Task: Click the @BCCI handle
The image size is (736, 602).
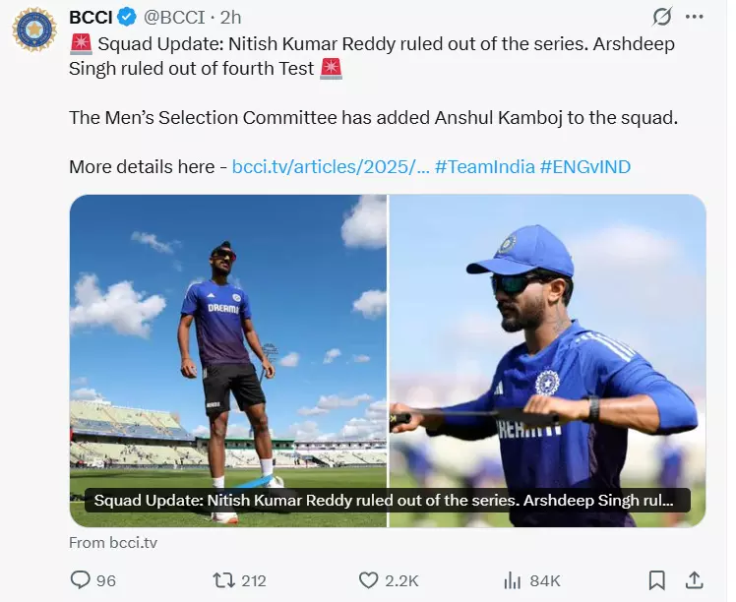Action: [175, 18]
